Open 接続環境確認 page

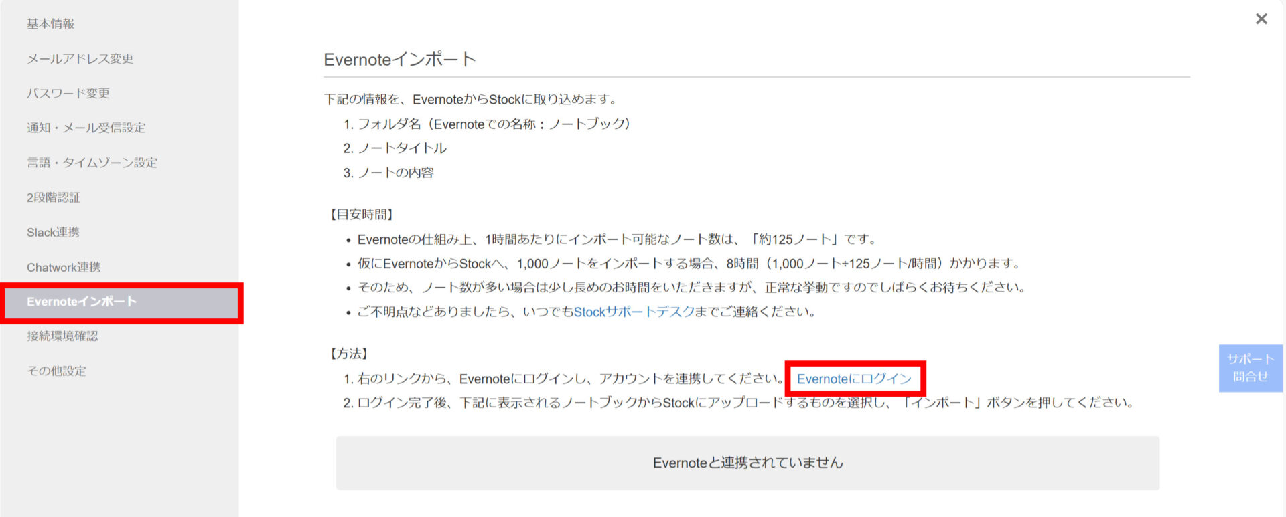(x=62, y=336)
